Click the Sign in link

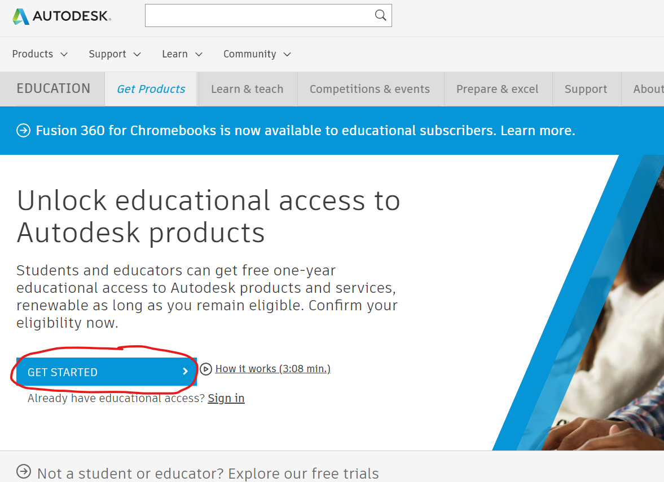226,399
